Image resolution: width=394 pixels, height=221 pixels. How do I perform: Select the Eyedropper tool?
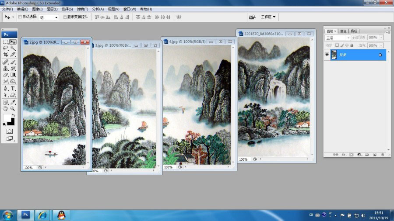coord(13,102)
